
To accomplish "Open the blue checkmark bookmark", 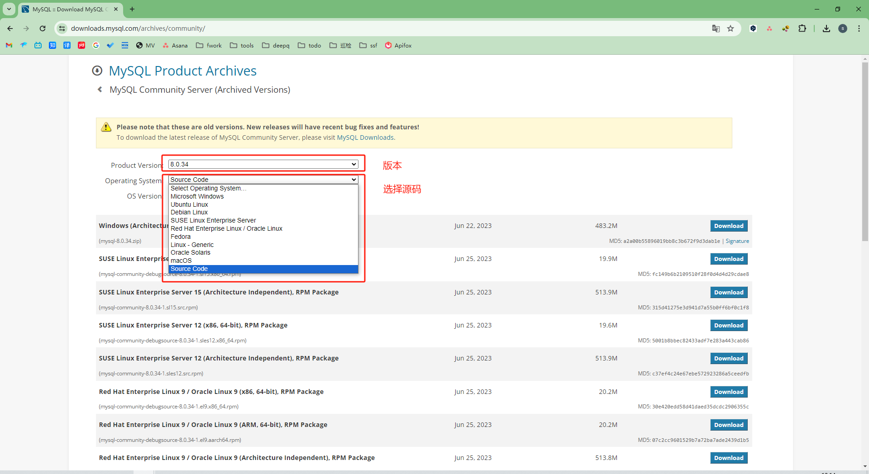I will click(x=110, y=45).
